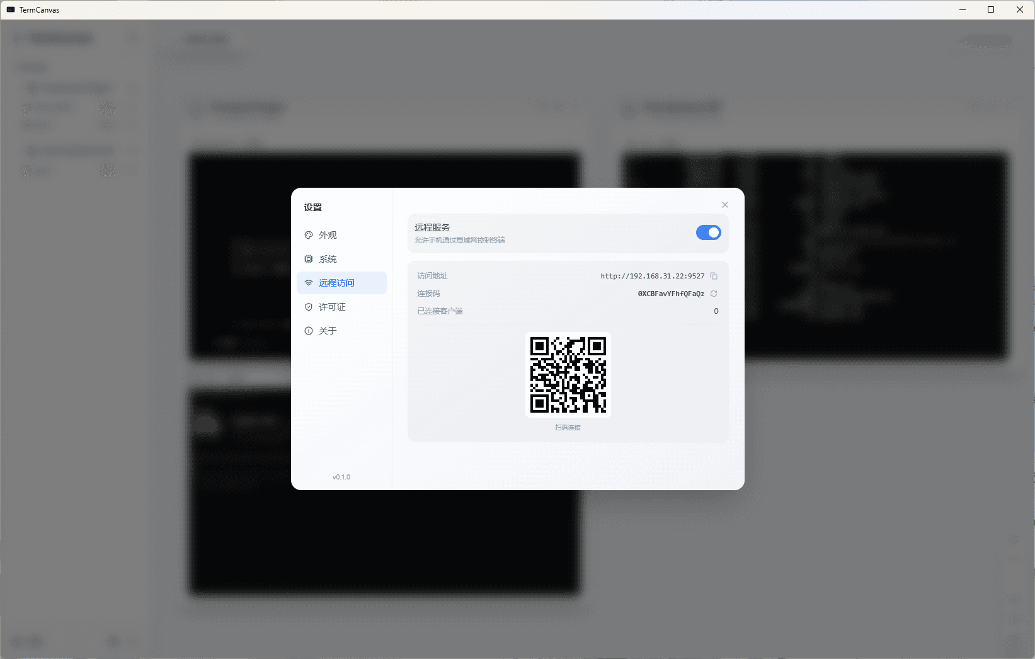1035x659 pixels.
Task: Copy the remote access address
Action: 714,276
